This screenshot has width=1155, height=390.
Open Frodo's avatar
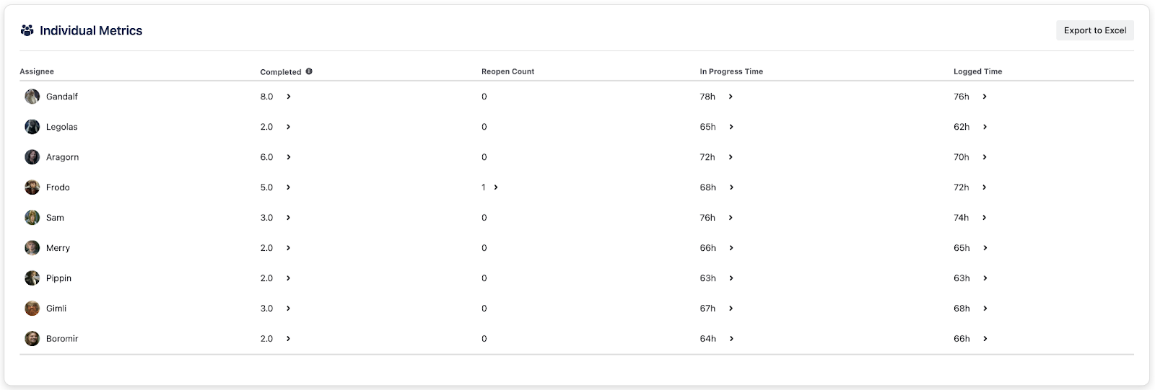32,187
